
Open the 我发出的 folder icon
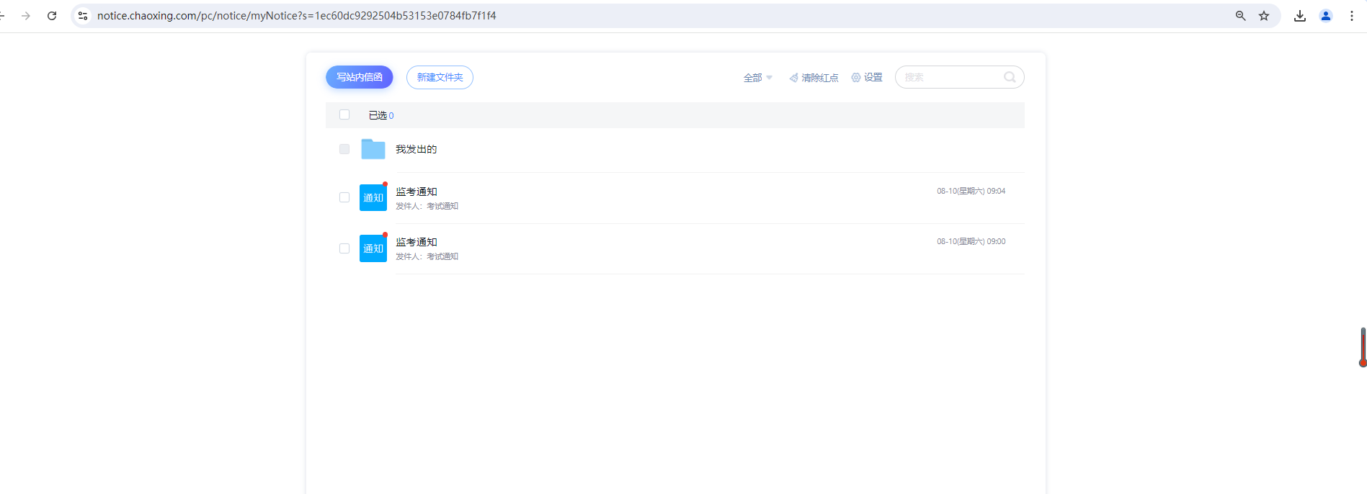373,149
